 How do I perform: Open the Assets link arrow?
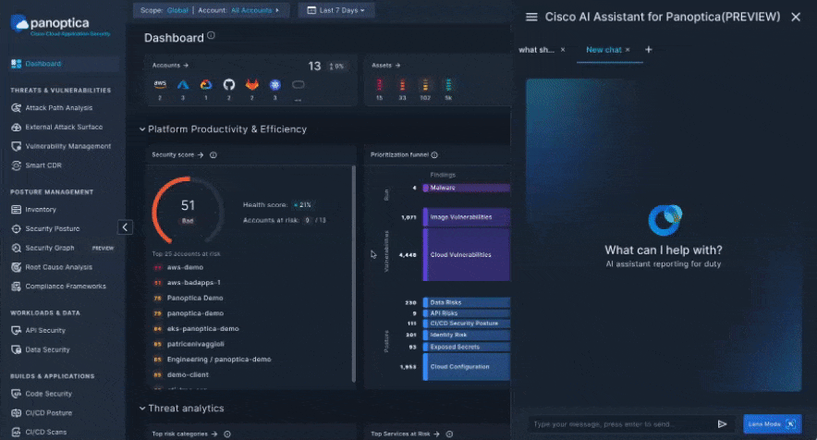click(x=397, y=65)
